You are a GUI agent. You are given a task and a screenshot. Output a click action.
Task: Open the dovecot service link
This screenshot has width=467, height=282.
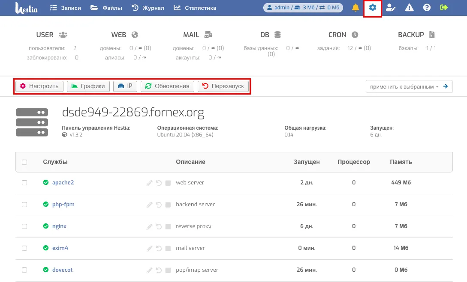[x=63, y=270]
